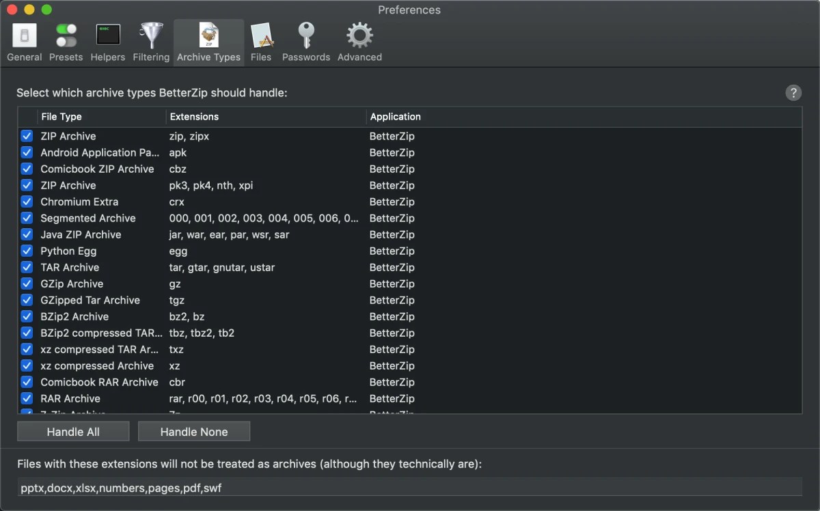Open the Helpers terminal icon pane
This screenshot has width=820, height=511.
tap(108, 42)
